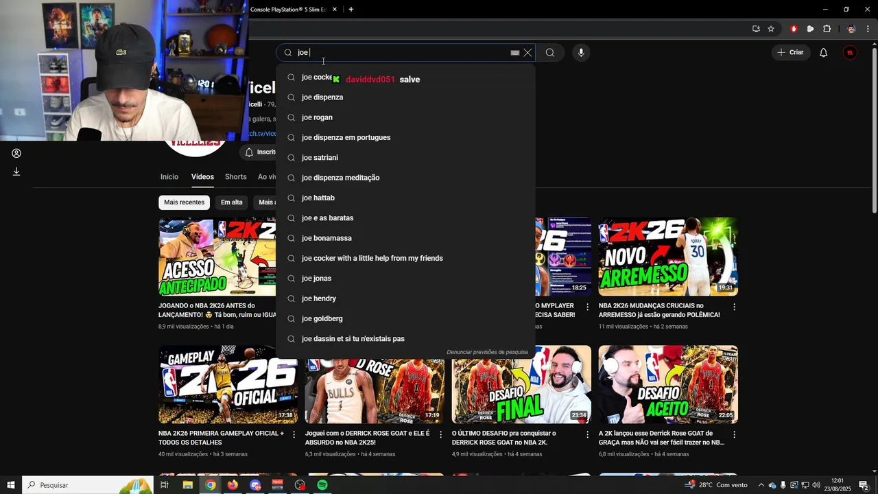878x494 pixels.
Task: Open Firefox from the taskbar
Action: (x=233, y=485)
